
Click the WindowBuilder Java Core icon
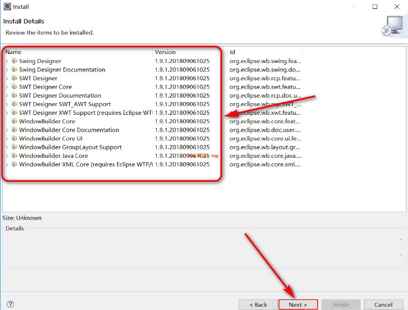pyautogui.click(x=15, y=156)
